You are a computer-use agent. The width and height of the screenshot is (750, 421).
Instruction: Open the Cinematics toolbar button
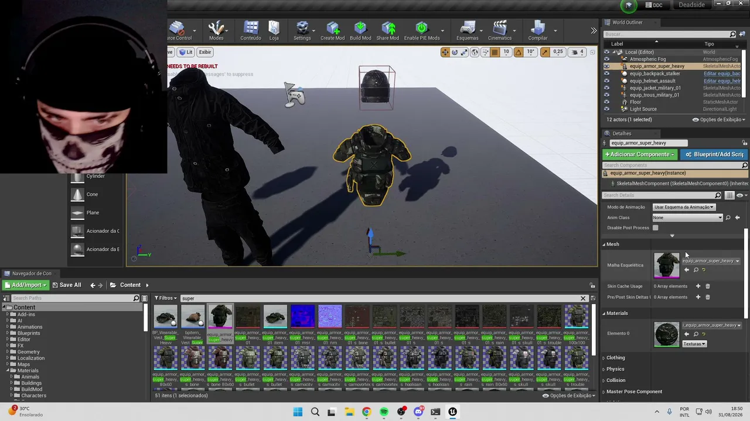coord(500,31)
